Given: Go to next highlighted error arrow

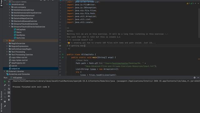Looking at the screenshot, I should (198, 3).
